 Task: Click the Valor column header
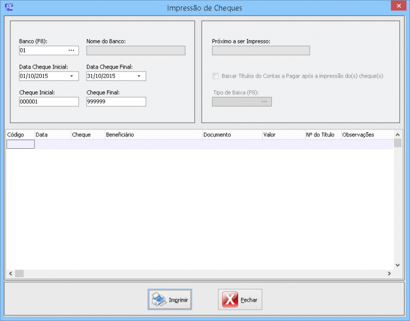pos(283,135)
